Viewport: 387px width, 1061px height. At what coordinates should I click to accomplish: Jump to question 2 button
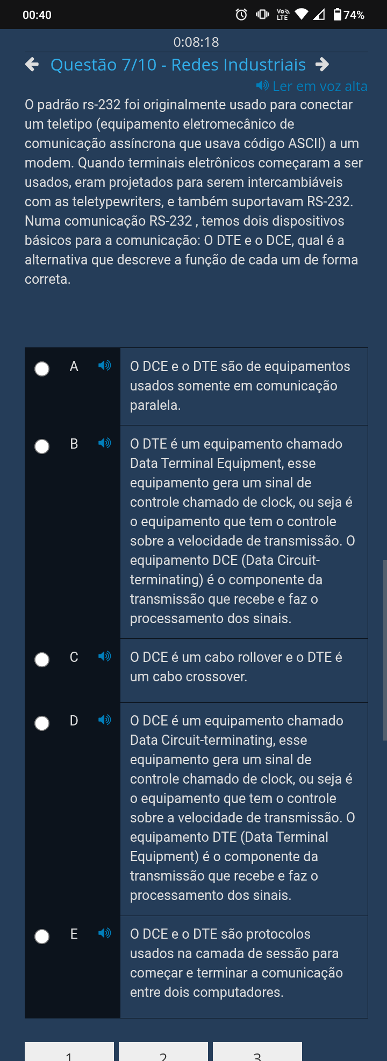point(163,1051)
